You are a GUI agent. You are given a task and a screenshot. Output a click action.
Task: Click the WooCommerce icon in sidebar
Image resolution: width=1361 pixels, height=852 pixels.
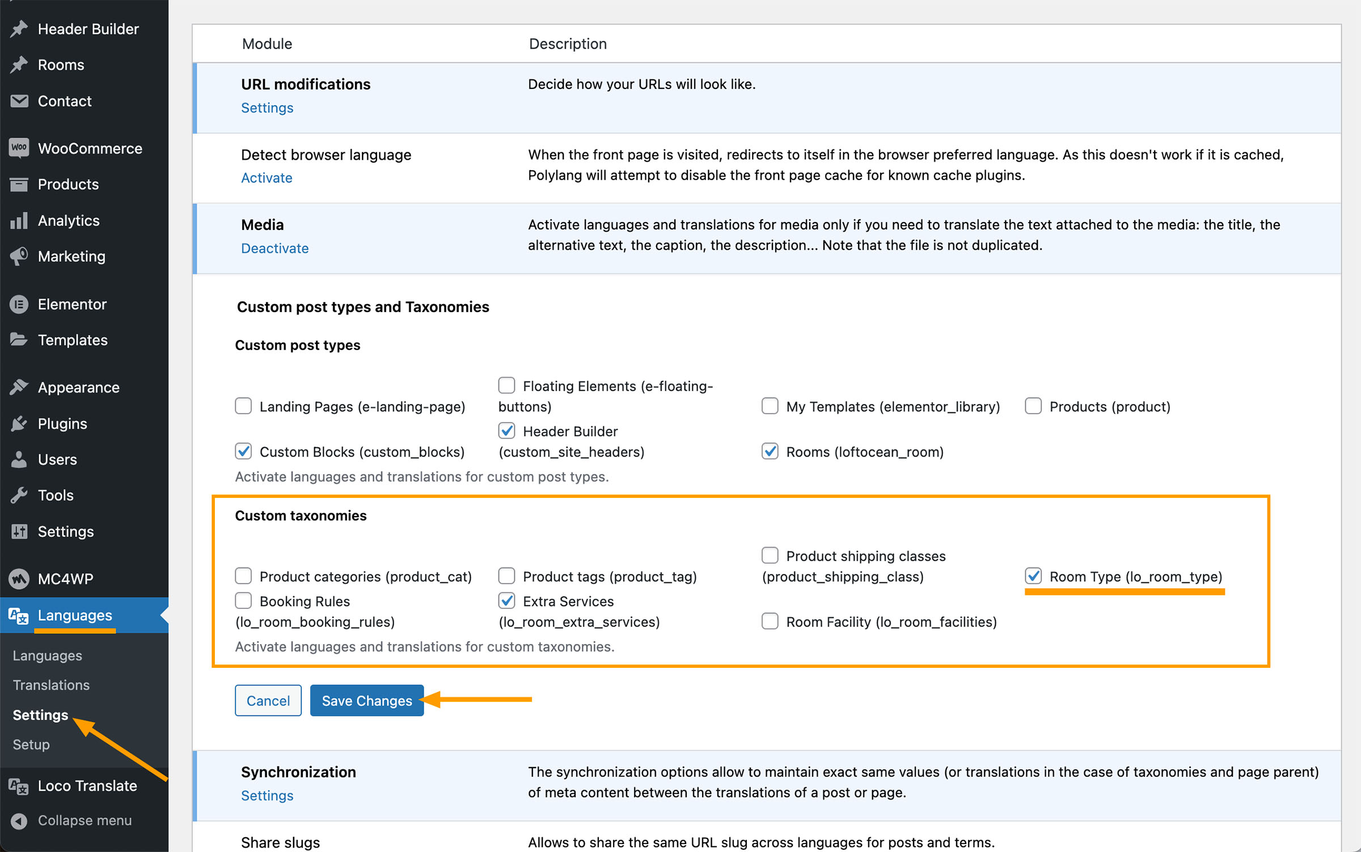(19, 148)
